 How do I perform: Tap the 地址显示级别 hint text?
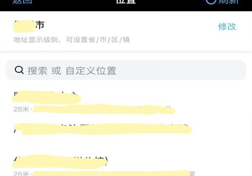pyautogui.click(x=71, y=40)
